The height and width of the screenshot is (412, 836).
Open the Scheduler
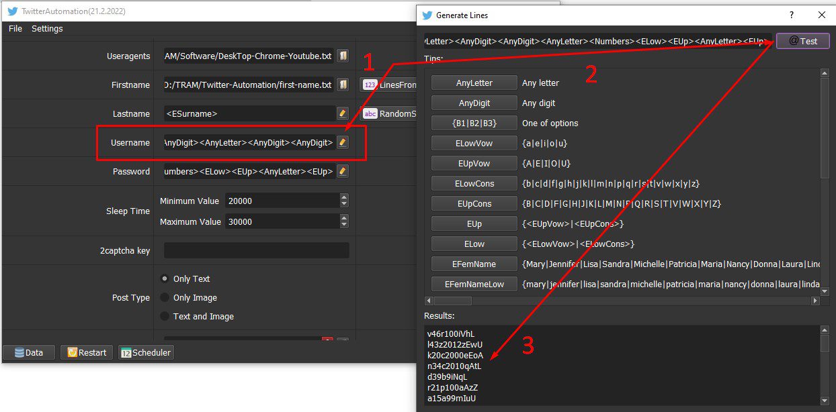pos(146,352)
